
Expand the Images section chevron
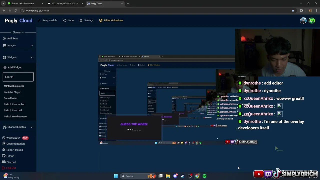click(x=31, y=45)
